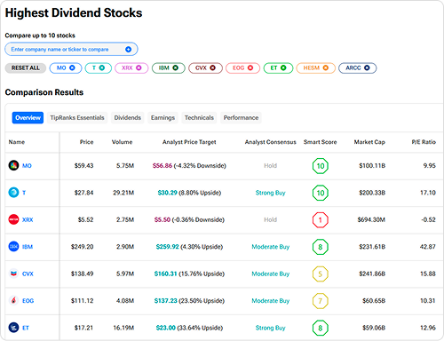Open the IBM stock link
Screen dimensions: 444x341
click(x=28, y=247)
